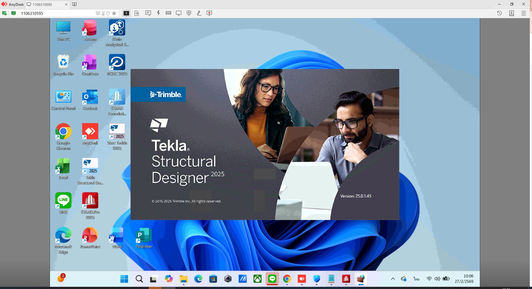The height and width of the screenshot is (289, 532).
Task: Select the Publisher desktop shortcut
Action: [144, 238]
